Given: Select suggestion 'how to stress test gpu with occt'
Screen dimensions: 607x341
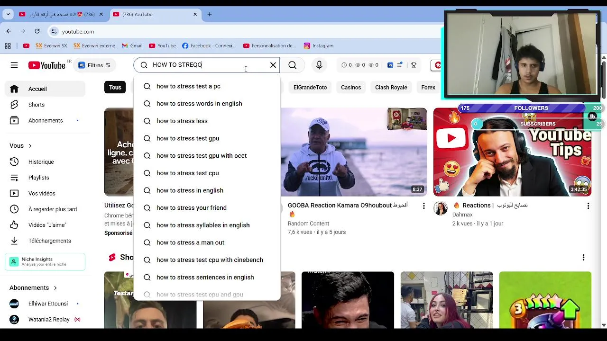Looking at the screenshot, I should coord(207,156).
